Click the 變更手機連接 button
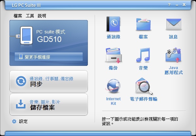This screenshot has width=196, height=136. coord(49,57)
